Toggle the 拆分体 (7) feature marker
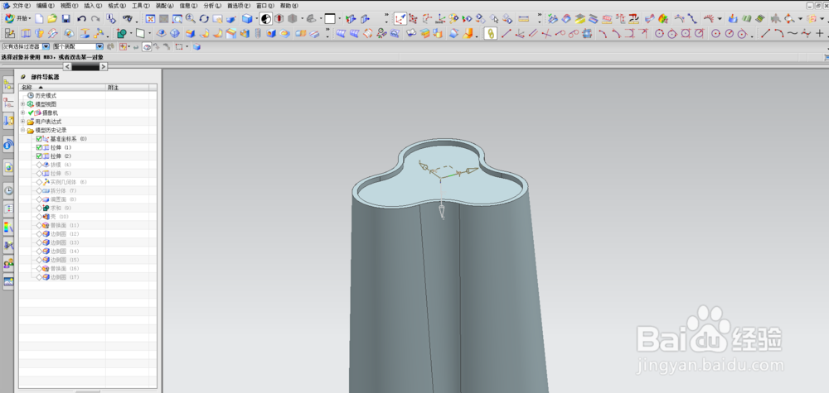The width and height of the screenshot is (829, 393). click(x=39, y=190)
